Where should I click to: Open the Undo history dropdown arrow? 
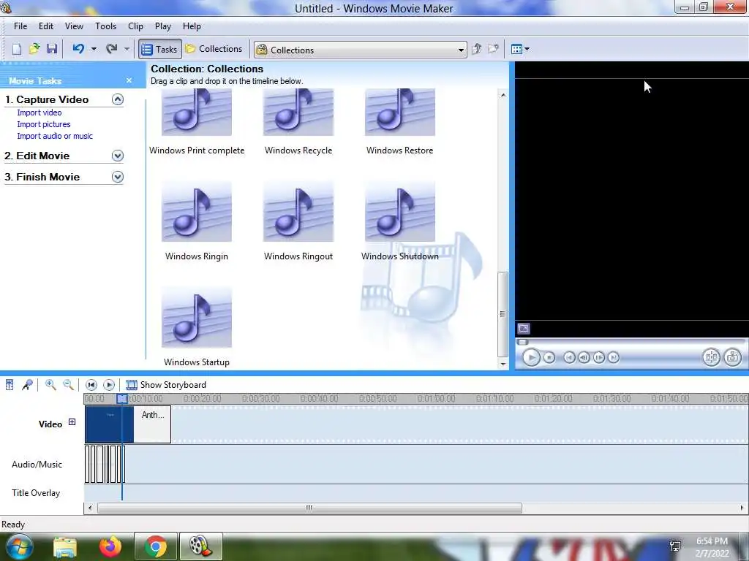click(x=94, y=49)
